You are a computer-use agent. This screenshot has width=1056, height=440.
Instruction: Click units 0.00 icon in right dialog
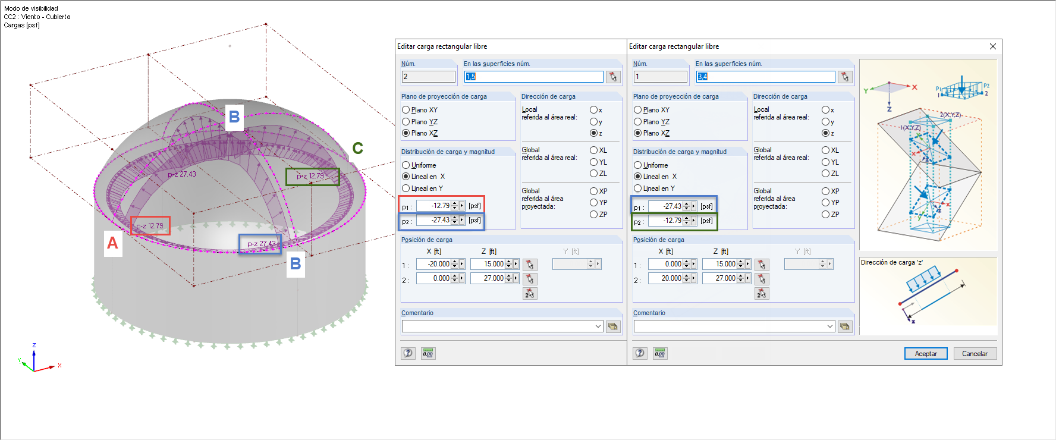point(660,353)
